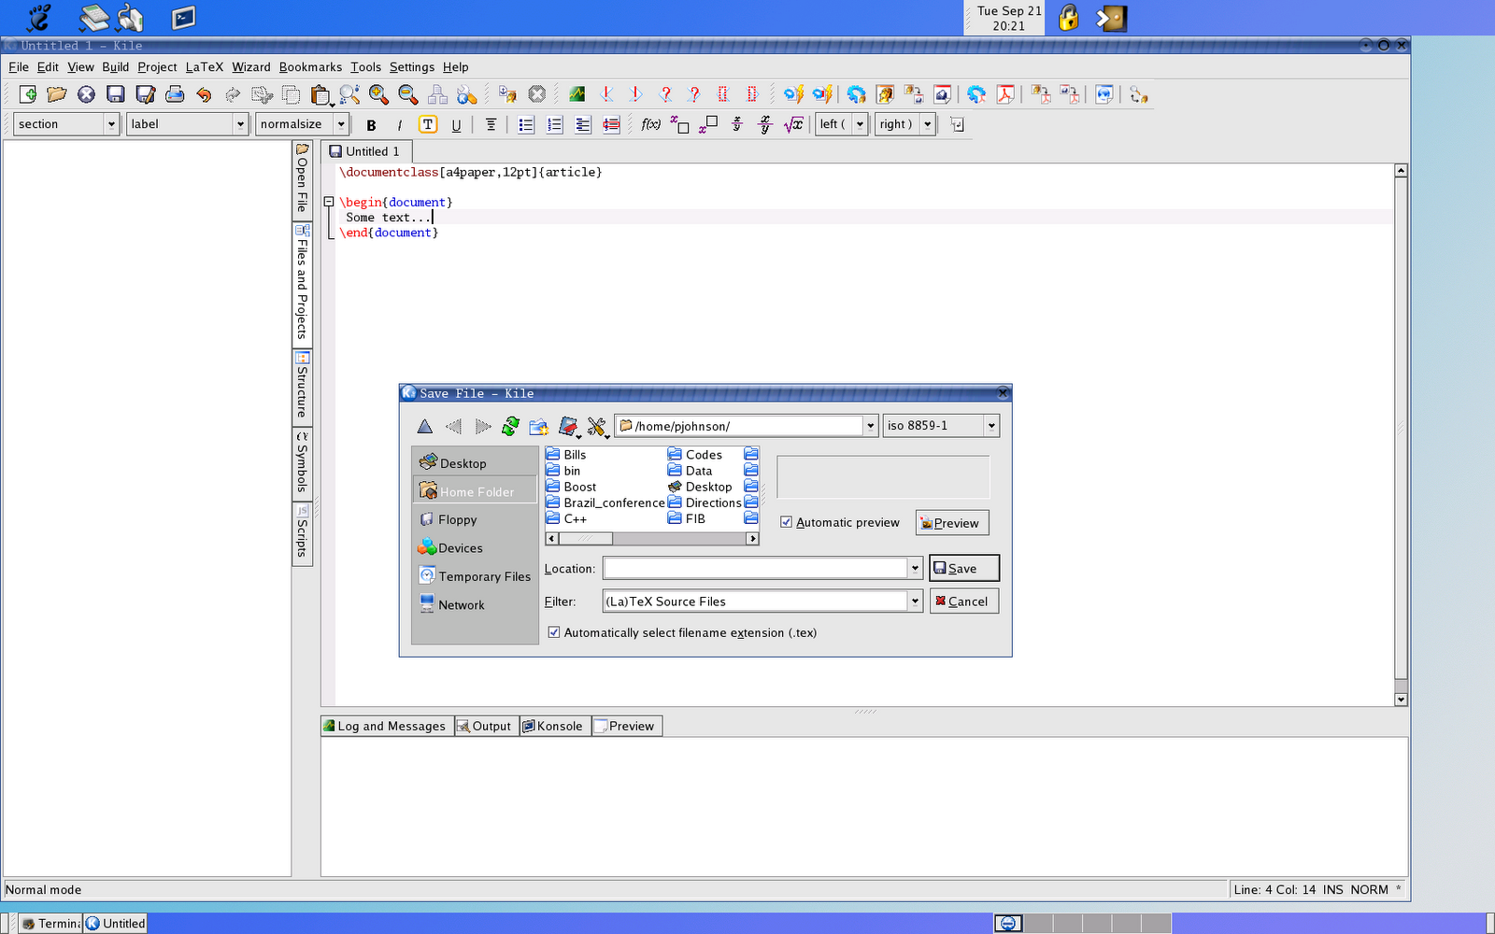
Task: Uncheck automatically select filename extension (.tex)
Action: 554,632
